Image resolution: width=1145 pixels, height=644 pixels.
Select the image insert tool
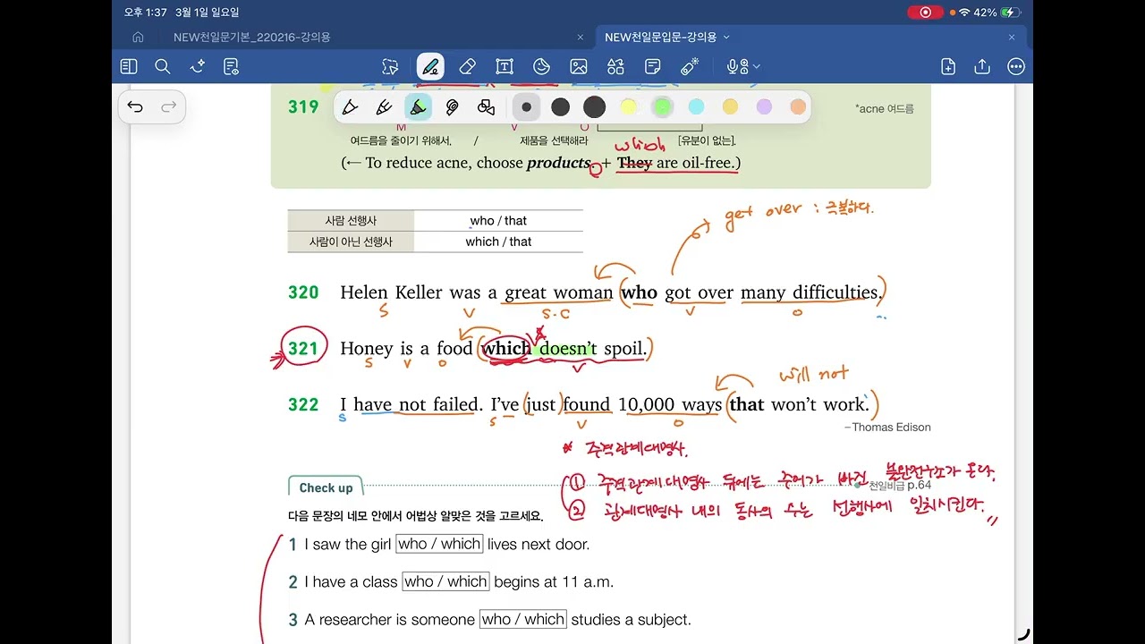click(579, 66)
